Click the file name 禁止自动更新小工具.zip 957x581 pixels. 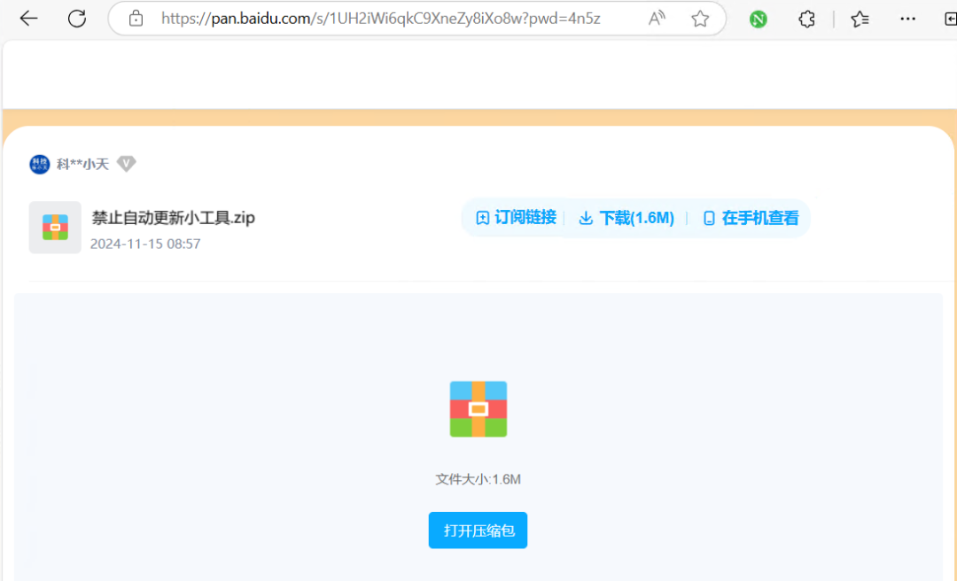(174, 218)
